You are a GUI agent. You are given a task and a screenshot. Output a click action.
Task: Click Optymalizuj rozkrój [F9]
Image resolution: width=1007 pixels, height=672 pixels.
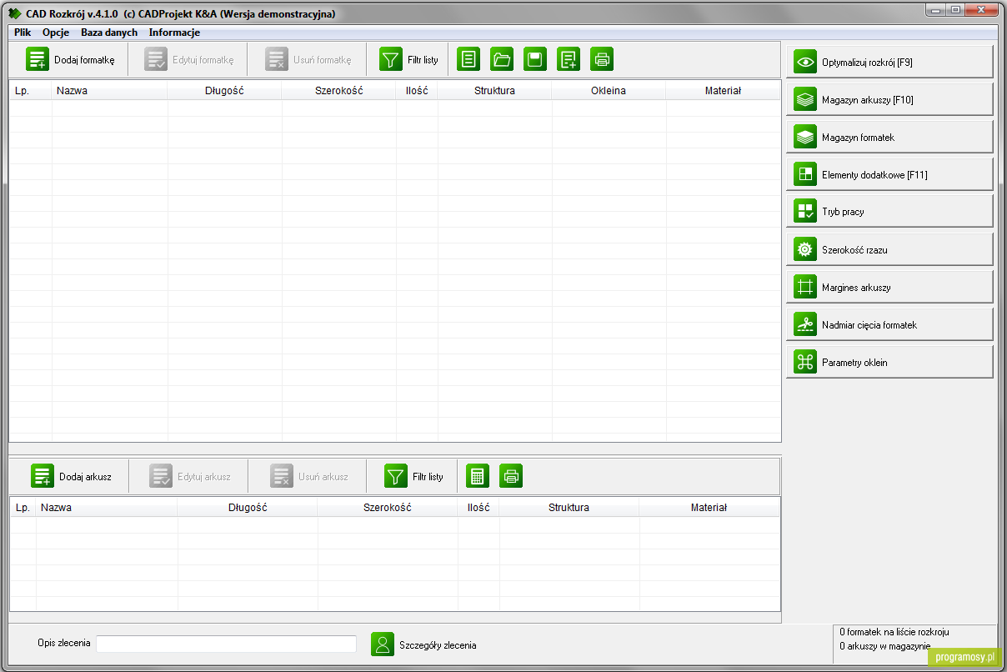pyautogui.click(x=889, y=62)
